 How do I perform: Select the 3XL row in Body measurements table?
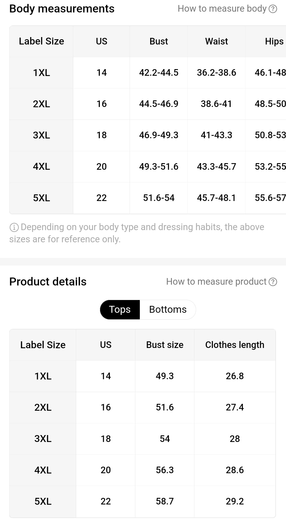click(x=42, y=135)
